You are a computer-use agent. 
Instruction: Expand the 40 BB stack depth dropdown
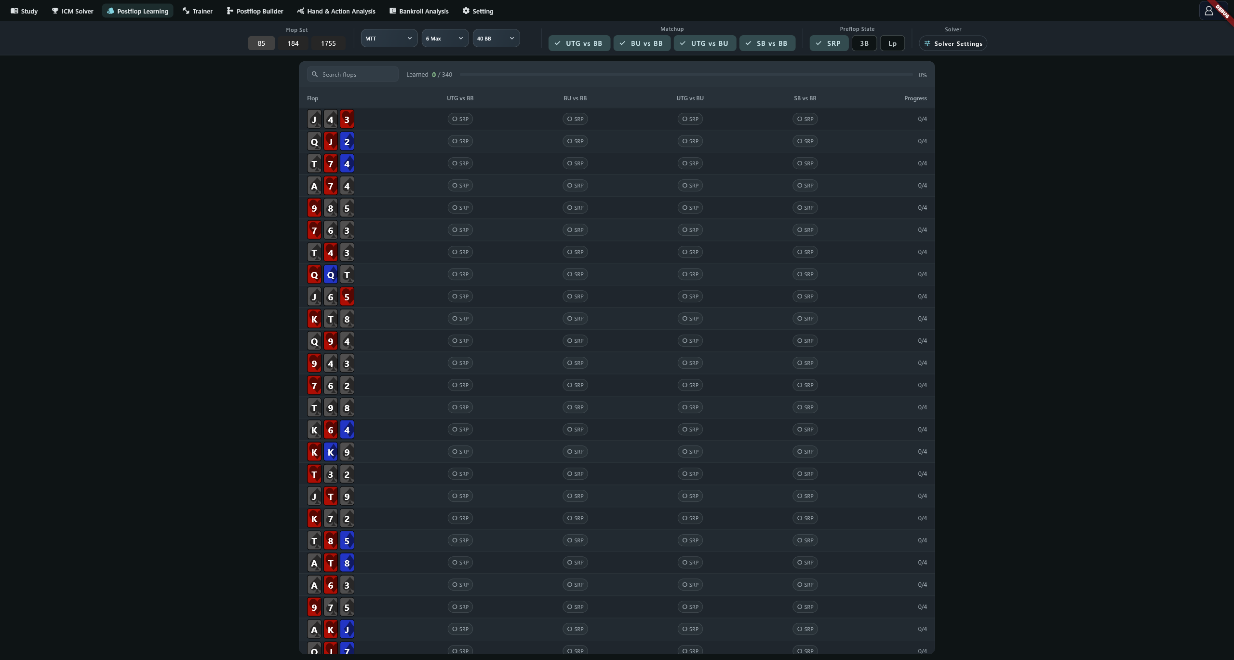tap(496, 38)
